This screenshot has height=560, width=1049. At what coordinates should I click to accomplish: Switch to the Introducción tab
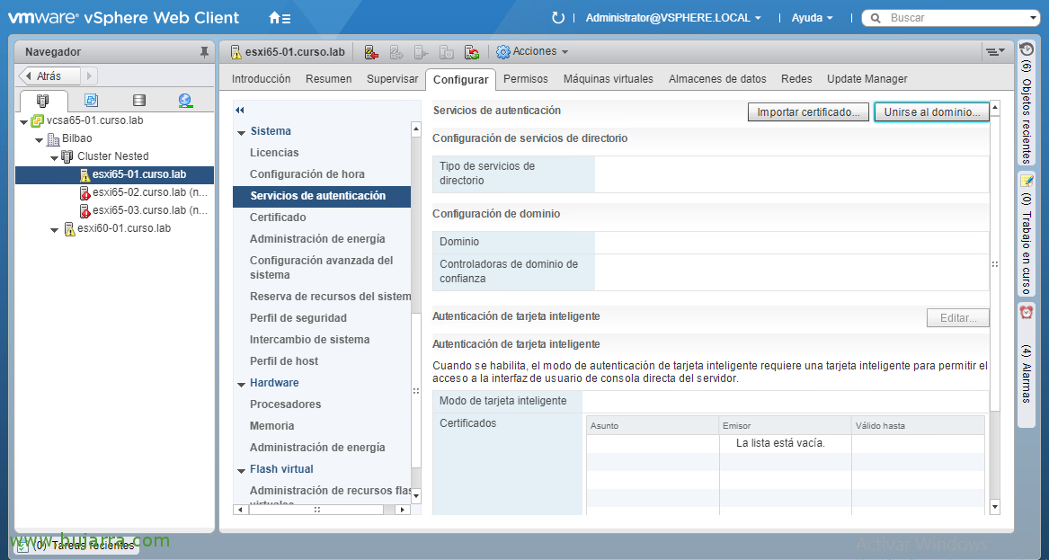(261, 79)
